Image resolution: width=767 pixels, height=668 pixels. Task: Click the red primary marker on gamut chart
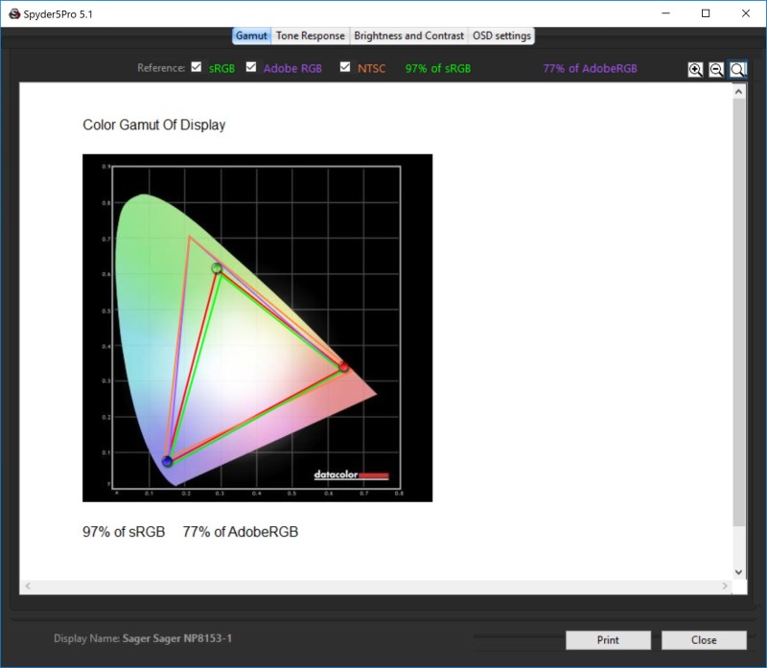pos(344,366)
